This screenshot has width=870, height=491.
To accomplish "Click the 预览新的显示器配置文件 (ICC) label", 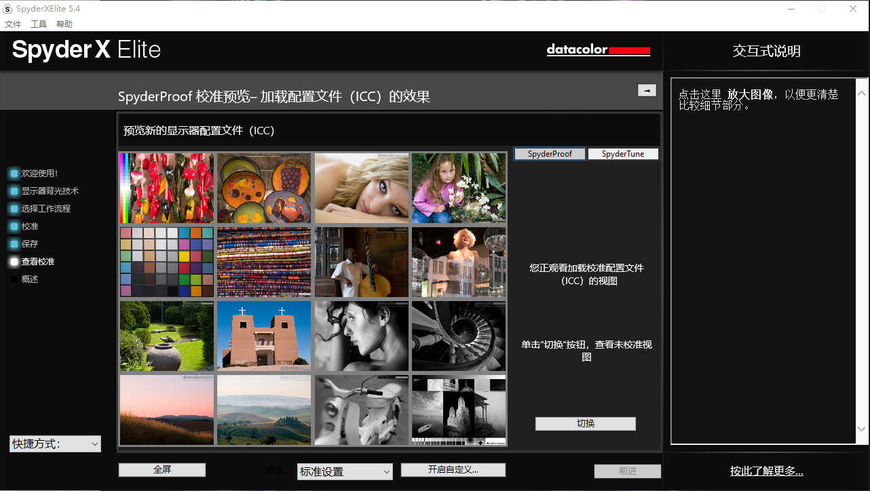I will click(199, 130).
